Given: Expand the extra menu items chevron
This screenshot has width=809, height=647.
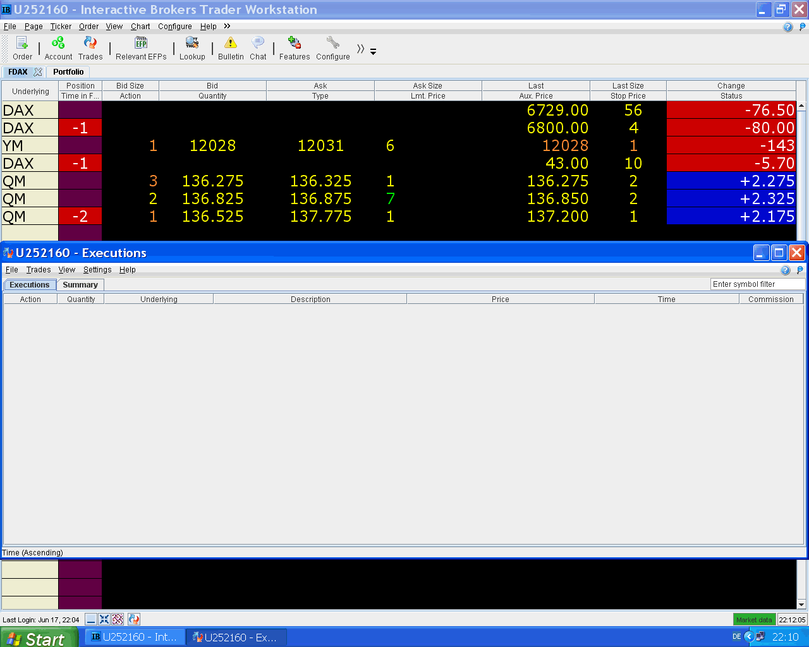Looking at the screenshot, I should click(227, 26).
